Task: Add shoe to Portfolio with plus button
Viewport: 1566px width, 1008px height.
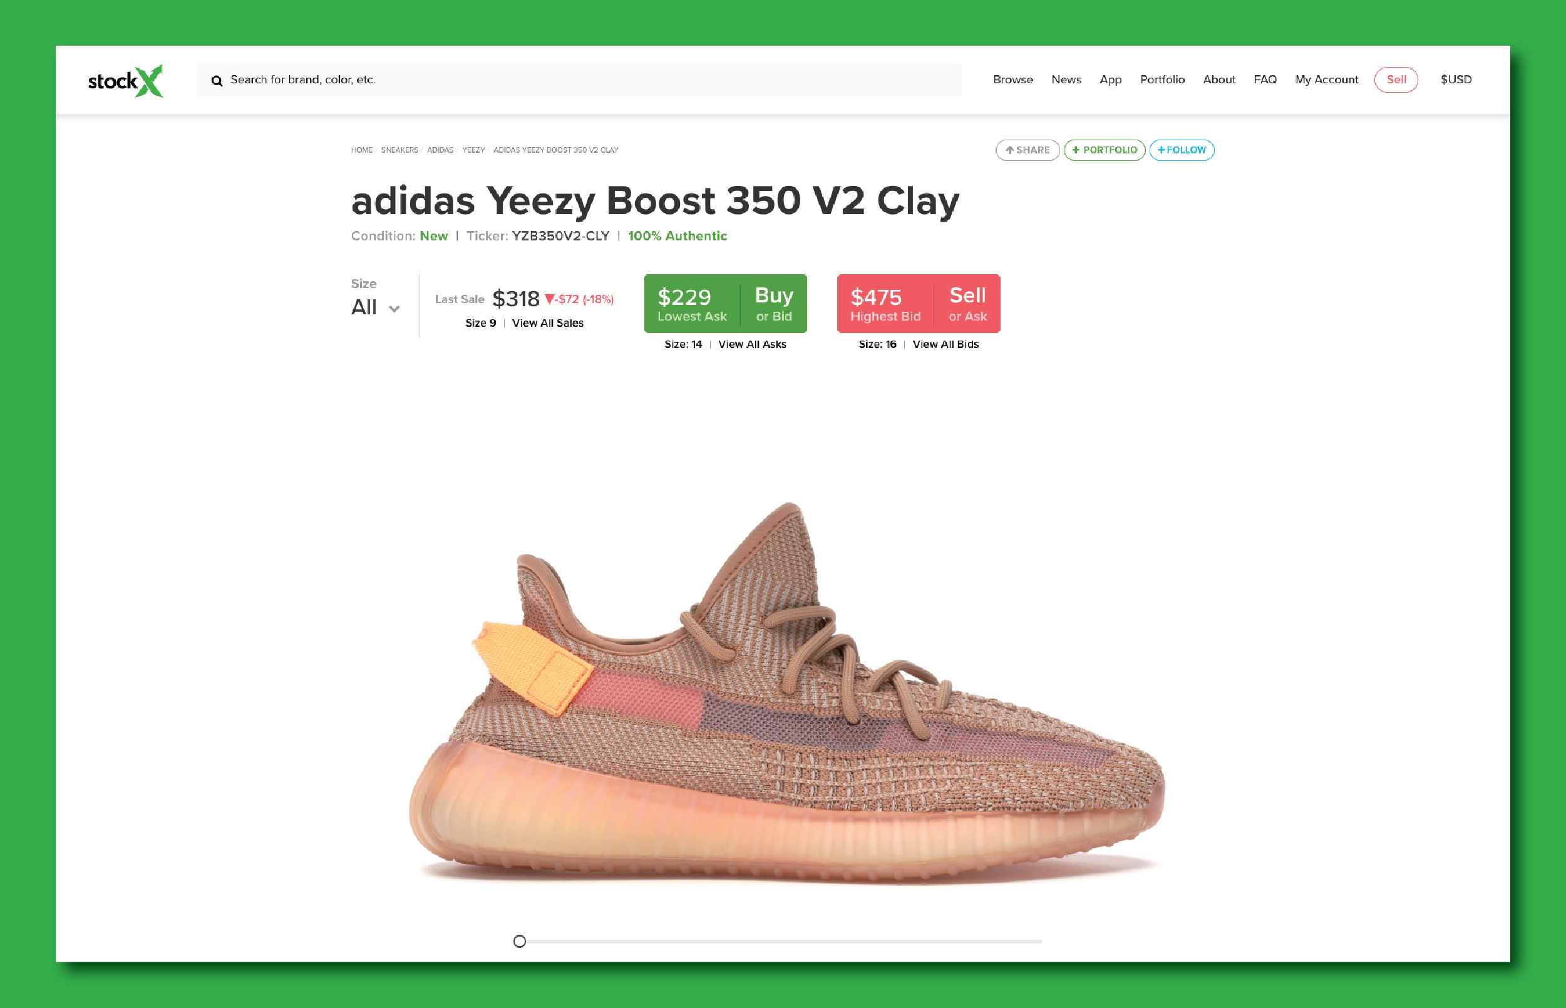Action: [1104, 150]
